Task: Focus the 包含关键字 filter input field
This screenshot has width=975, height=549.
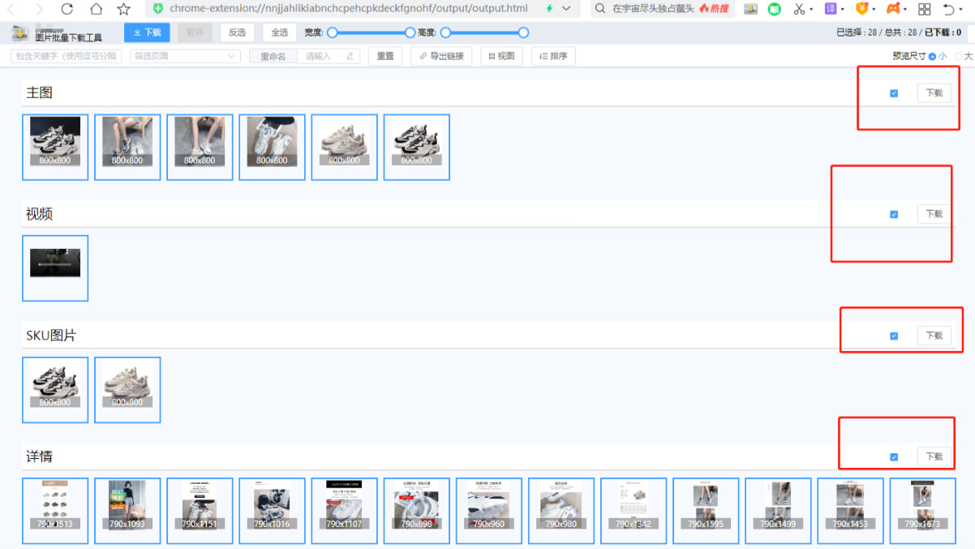Action: (x=66, y=57)
